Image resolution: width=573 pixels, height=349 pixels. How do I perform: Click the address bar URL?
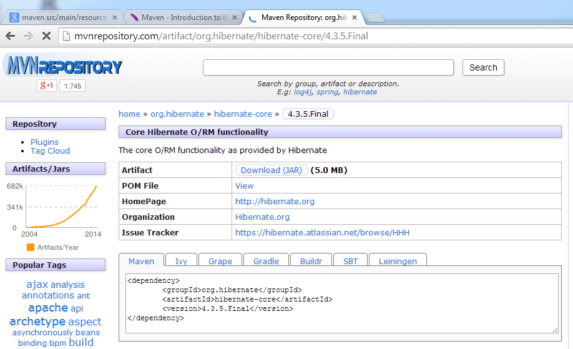pos(221,36)
